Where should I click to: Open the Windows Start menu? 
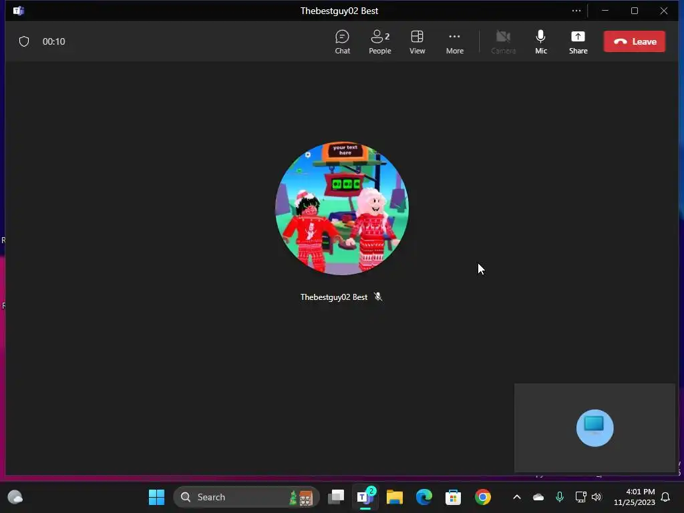[156, 497]
